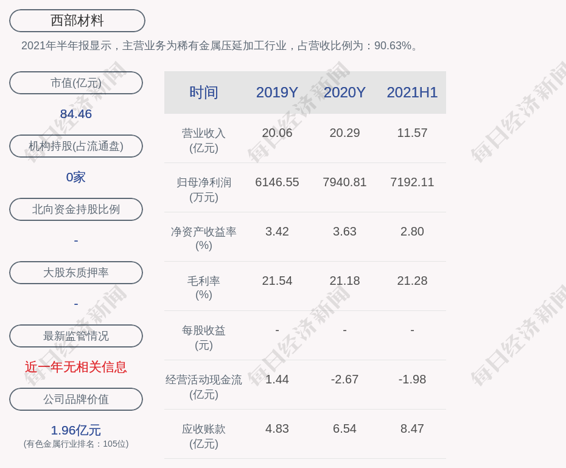Image resolution: width=566 pixels, height=468 pixels.
Task: Click the 时间 column header
Action: point(204,93)
